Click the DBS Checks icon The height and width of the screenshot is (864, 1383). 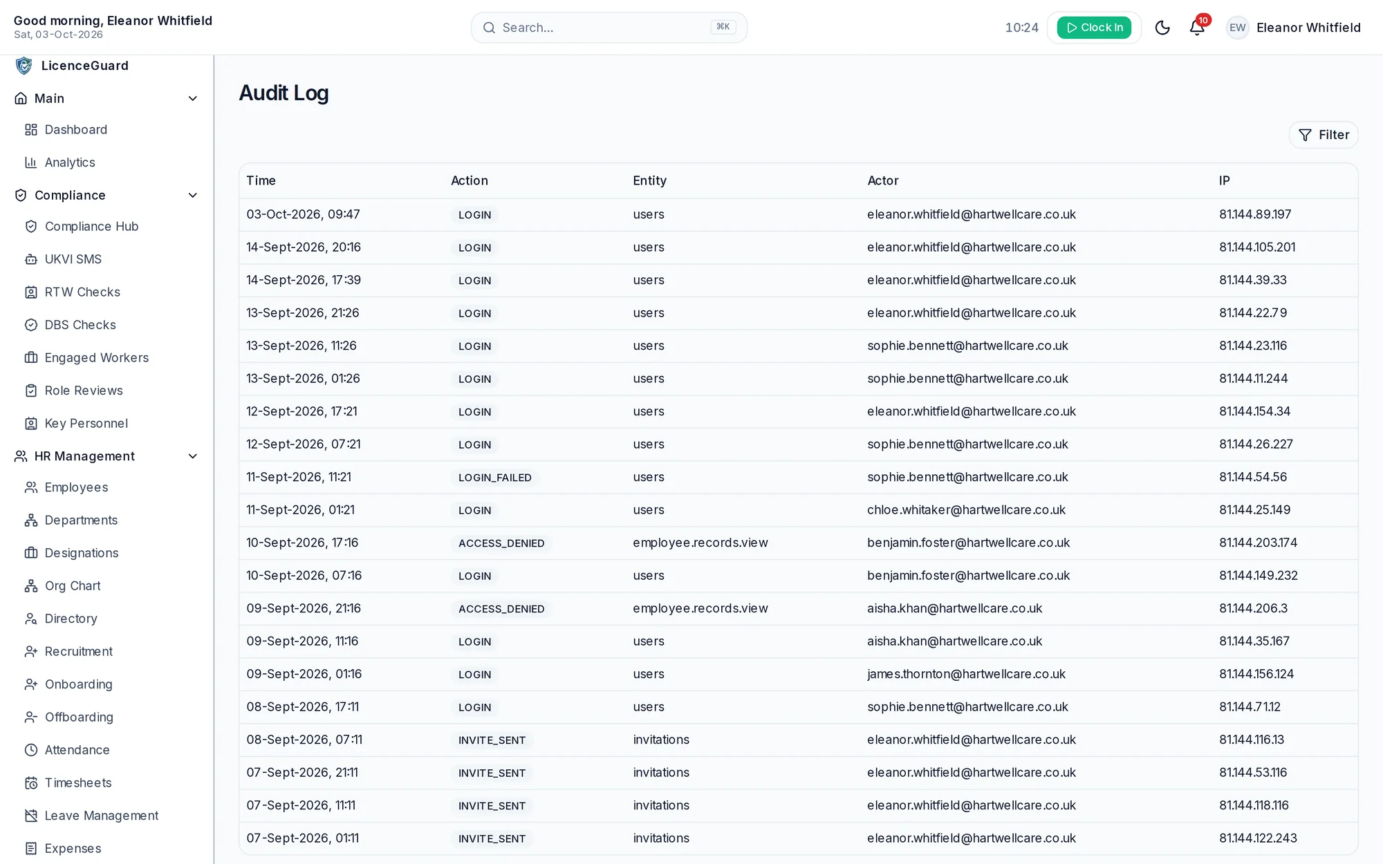31,325
